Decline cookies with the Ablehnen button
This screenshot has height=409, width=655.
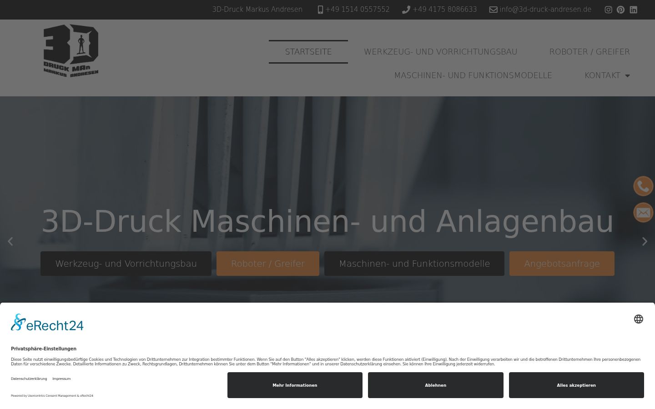point(436,385)
